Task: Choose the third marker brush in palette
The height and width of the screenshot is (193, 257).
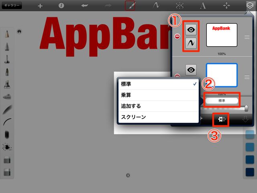Action: point(7,59)
